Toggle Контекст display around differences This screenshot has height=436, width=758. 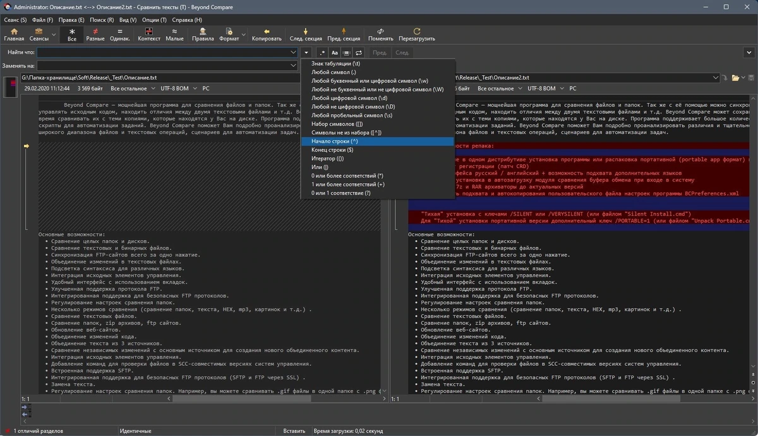tap(149, 35)
